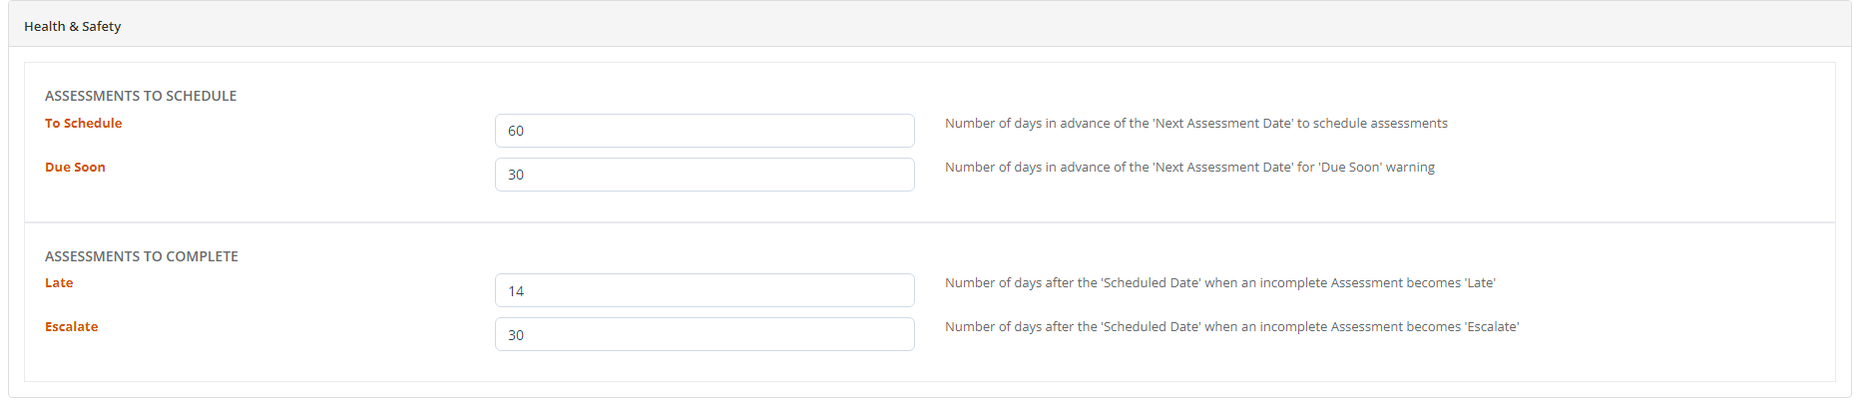Focus the To Schedule days input field
The image size is (1862, 400).
(x=704, y=131)
